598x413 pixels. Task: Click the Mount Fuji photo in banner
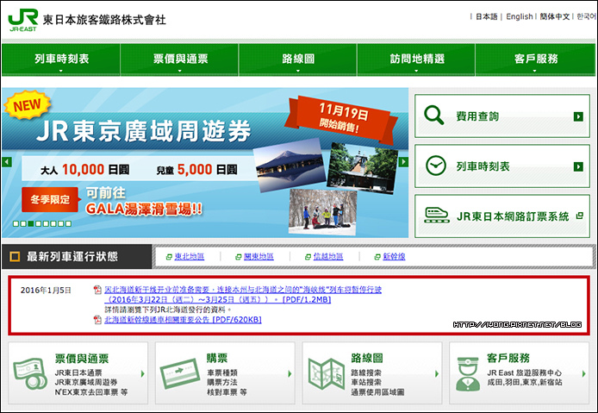click(290, 165)
